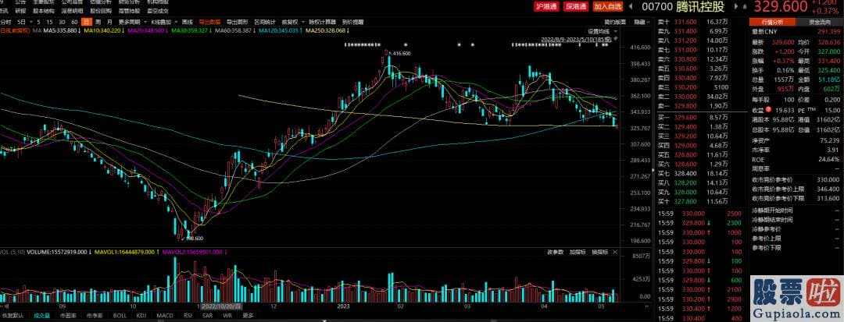Select the 15-minute K-line period
The height and width of the screenshot is (322, 844).
(x=49, y=23)
